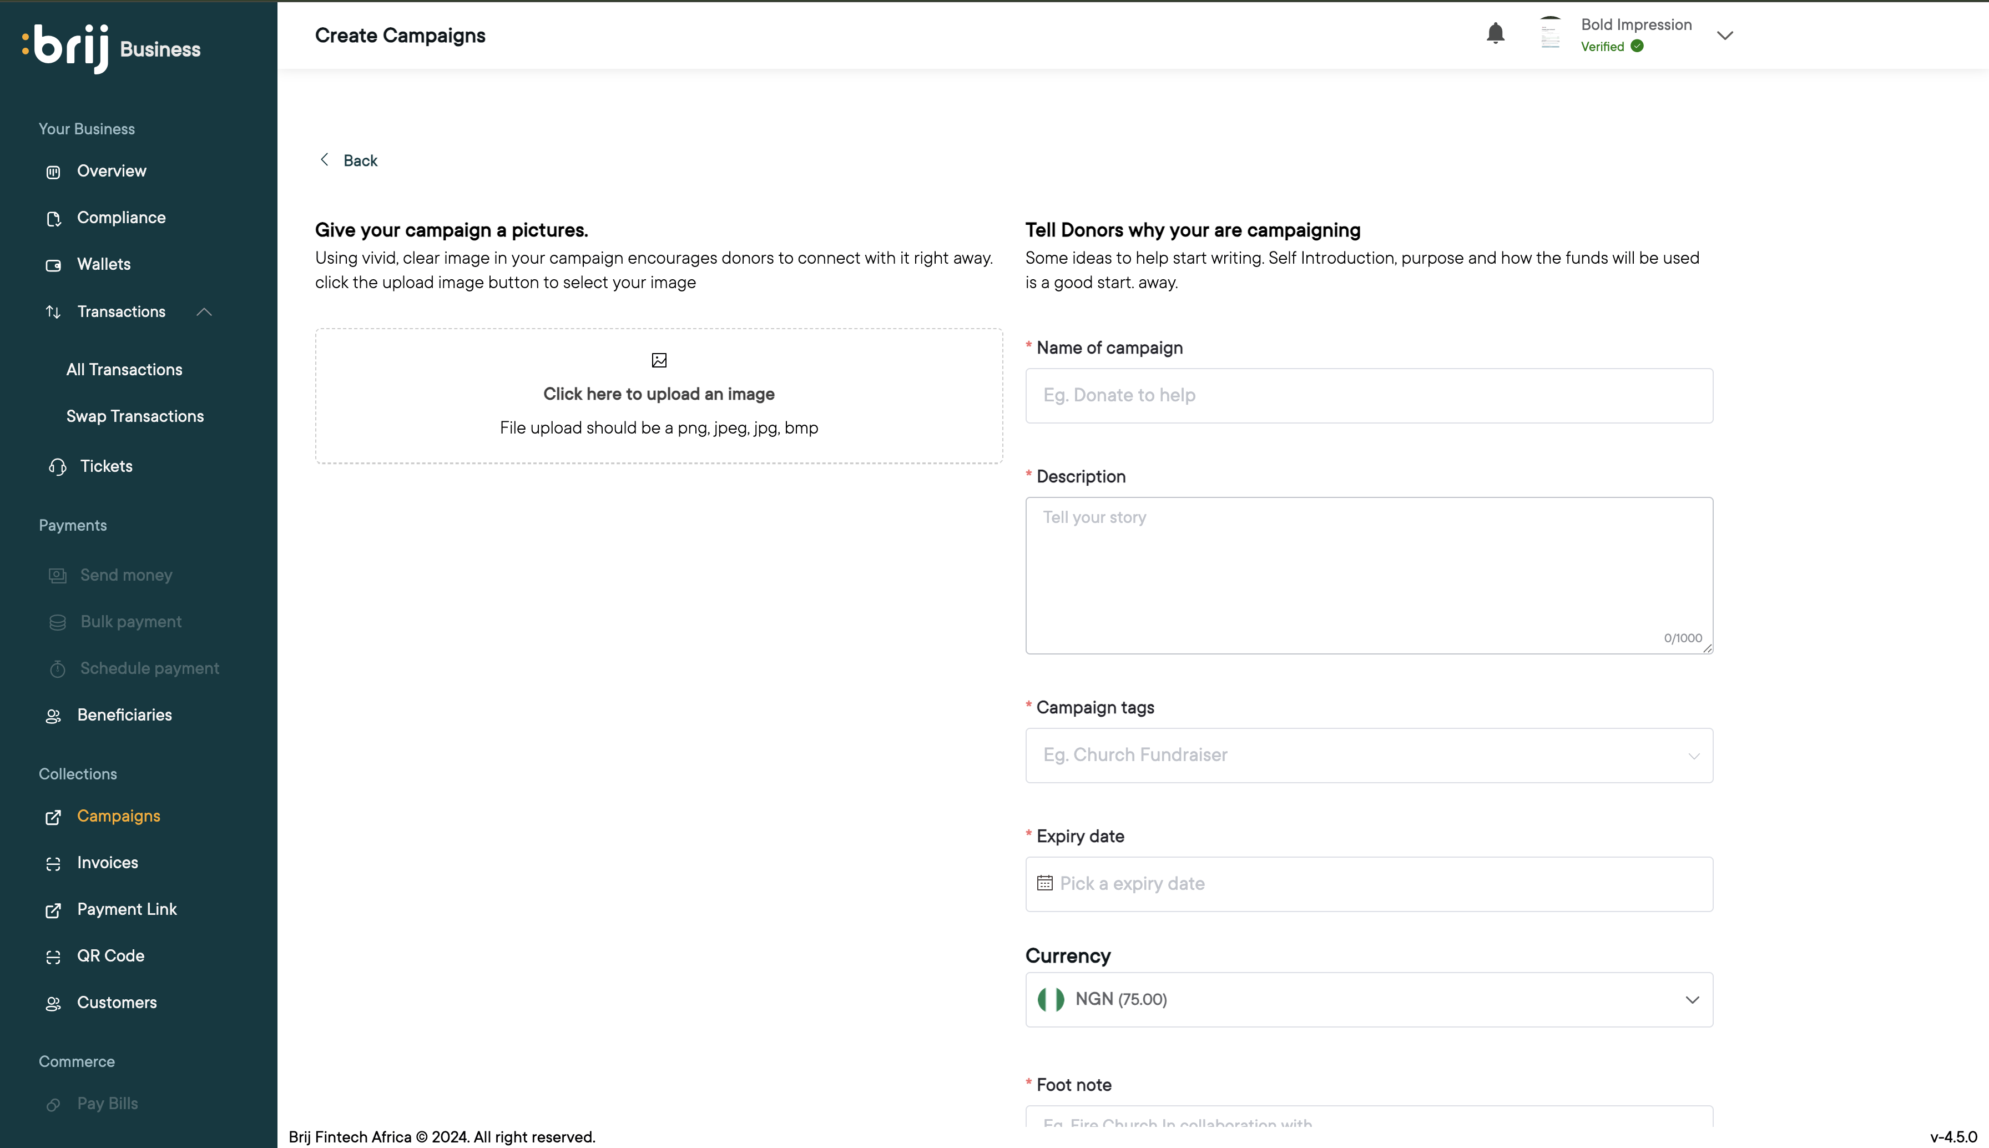Click the notification bell icon

coord(1495,34)
